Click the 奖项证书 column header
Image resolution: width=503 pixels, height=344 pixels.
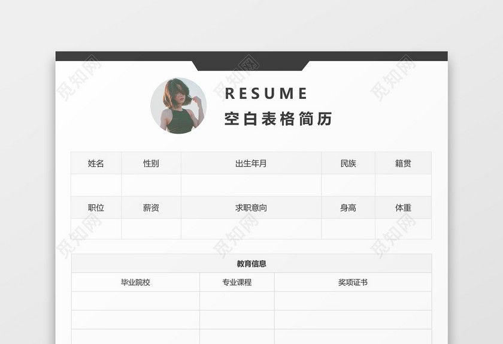click(x=353, y=282)
